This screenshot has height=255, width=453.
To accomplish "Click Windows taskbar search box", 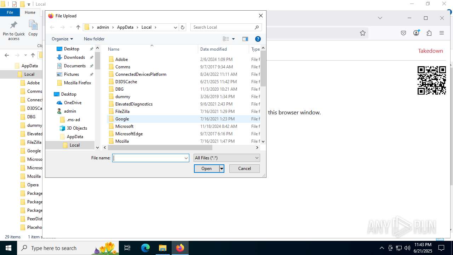I will pyautogui.click(x=68, y=248).
